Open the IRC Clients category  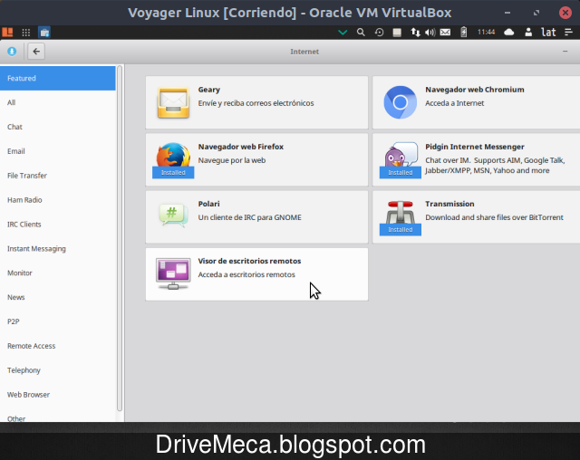[58, 225]
